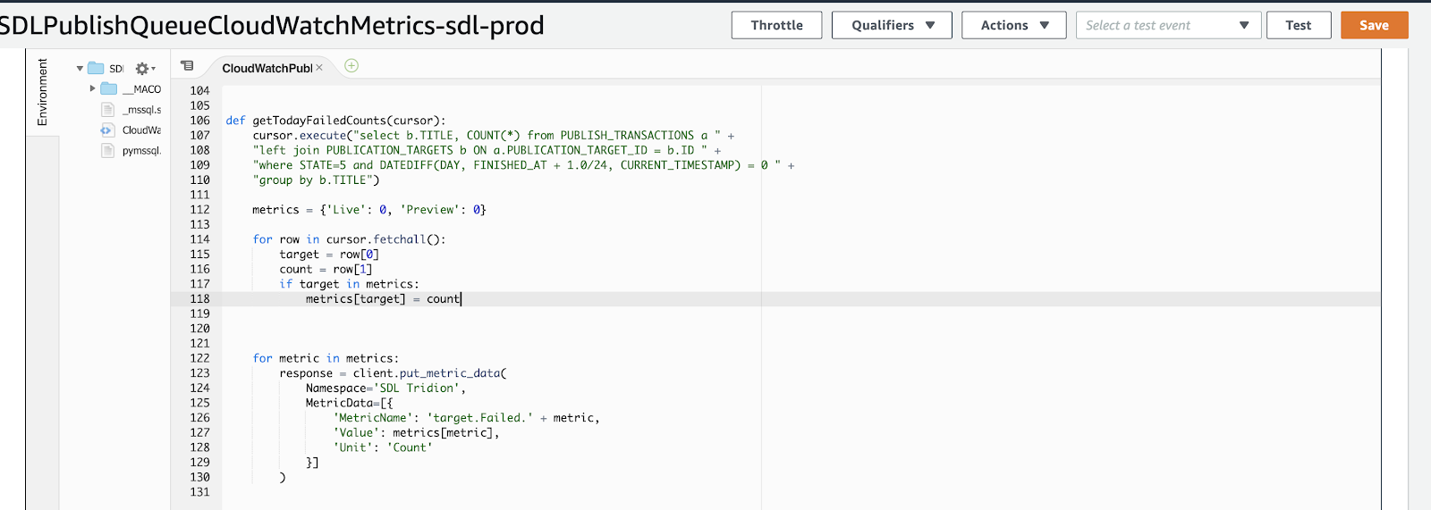
Task: Open the tab list menu icon
Action: pyautogui.click(x=187, y=66)
